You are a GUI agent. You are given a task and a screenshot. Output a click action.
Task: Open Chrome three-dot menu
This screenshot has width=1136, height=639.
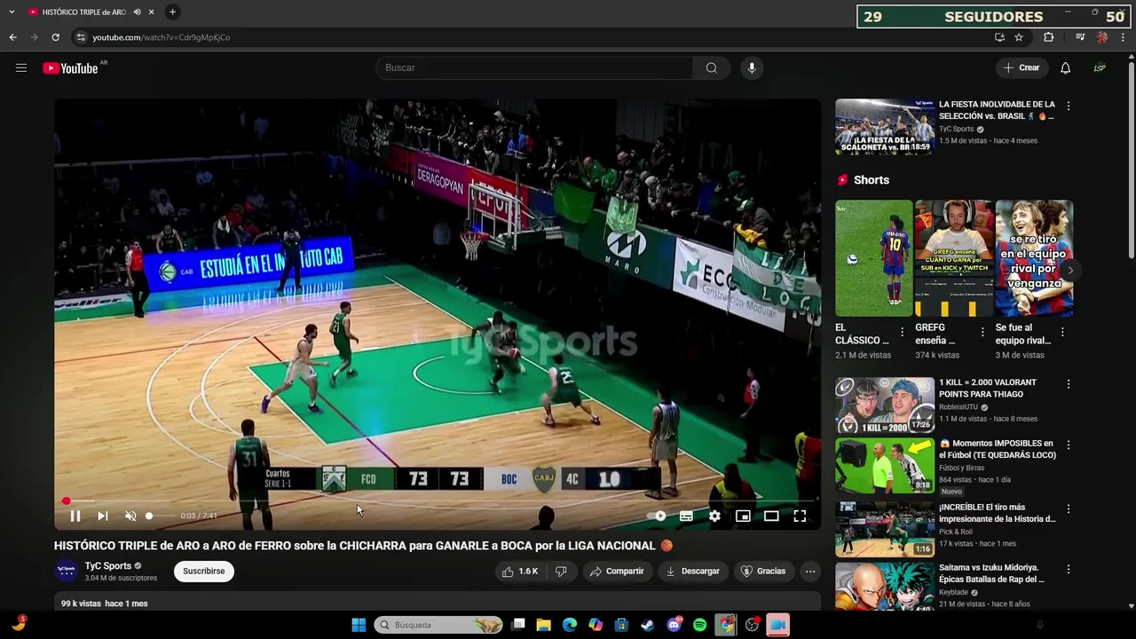[1124, 37]
